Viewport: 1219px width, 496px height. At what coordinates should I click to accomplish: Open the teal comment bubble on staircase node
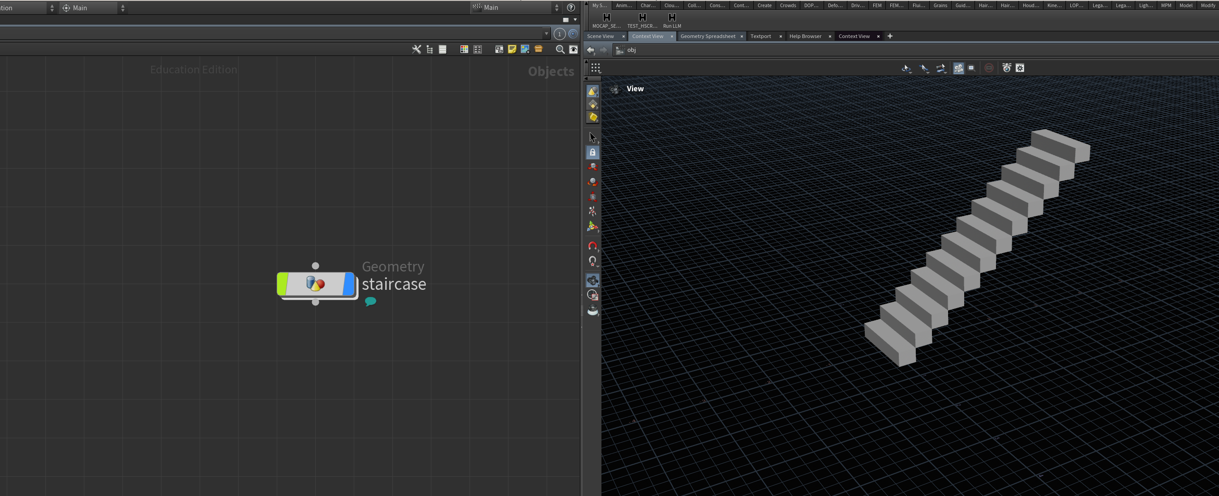pos(370,301)
